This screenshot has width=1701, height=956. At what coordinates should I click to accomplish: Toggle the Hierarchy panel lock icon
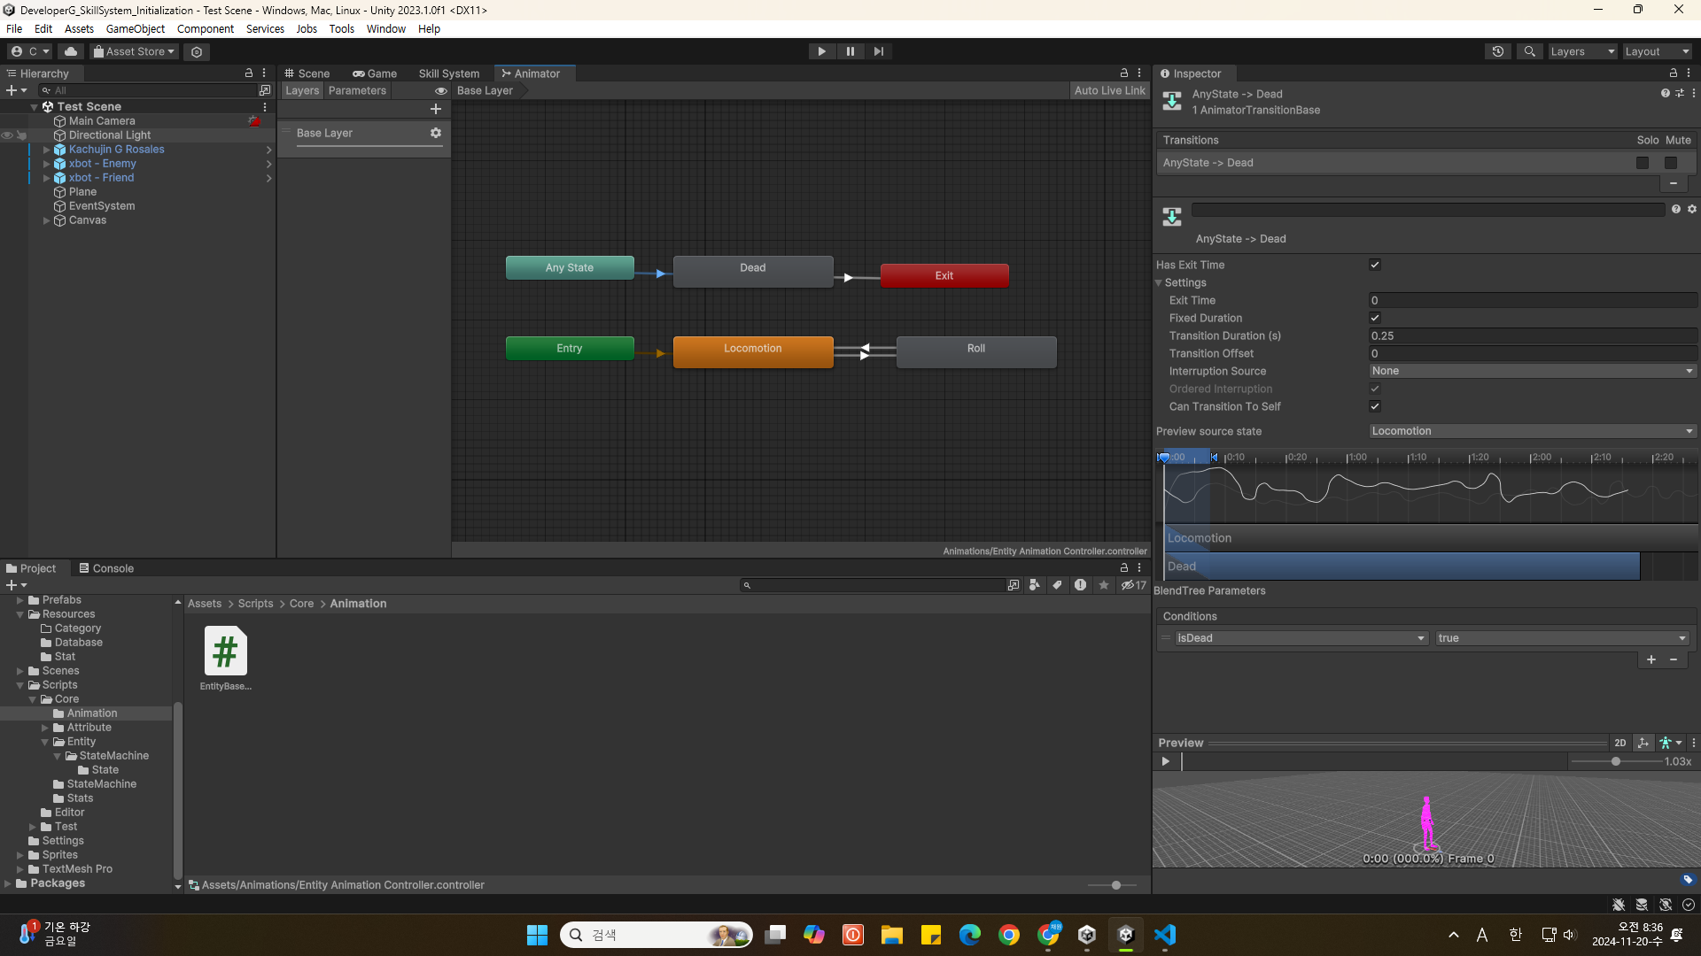coord(249,73)
